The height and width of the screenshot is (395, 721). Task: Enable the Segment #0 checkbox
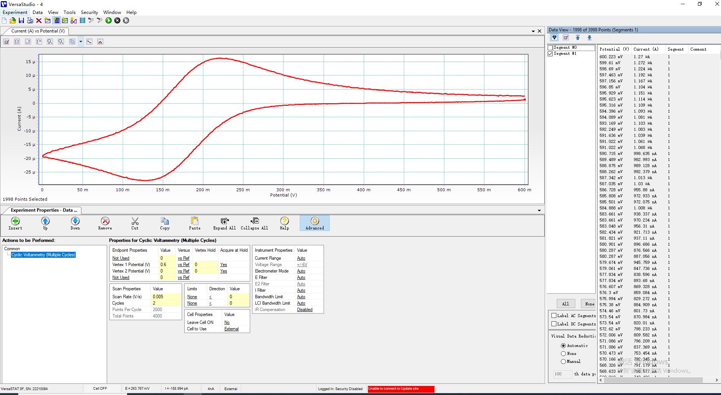click(550, 48)
